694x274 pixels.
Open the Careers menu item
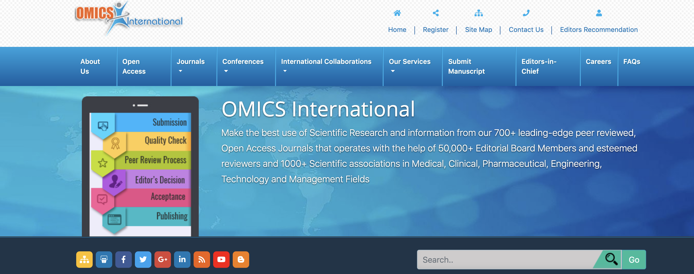(598, 62)
